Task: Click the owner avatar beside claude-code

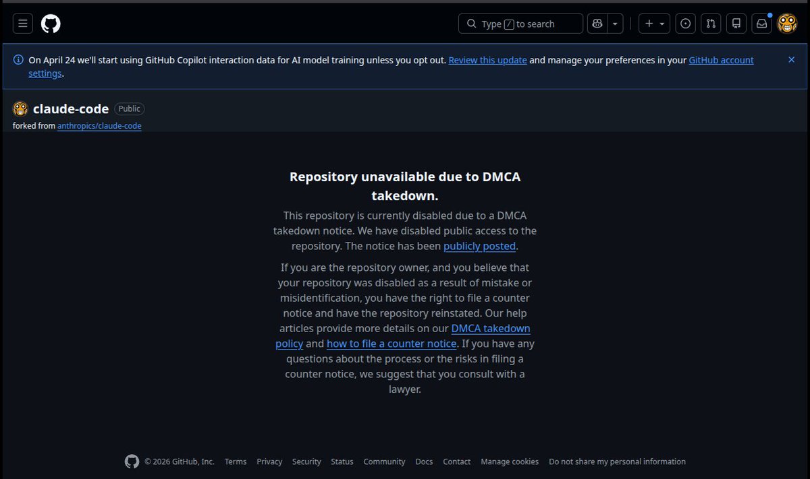Action: [x=20, y=108]
